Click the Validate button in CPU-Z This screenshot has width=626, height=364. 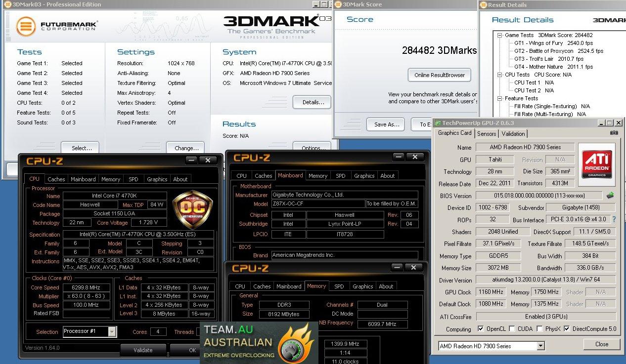point(143,350)
